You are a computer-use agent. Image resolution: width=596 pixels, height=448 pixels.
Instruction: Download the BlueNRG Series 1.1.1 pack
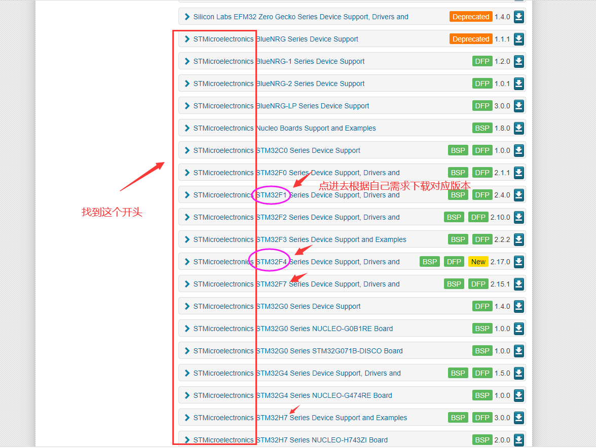(x=519, y=39)
